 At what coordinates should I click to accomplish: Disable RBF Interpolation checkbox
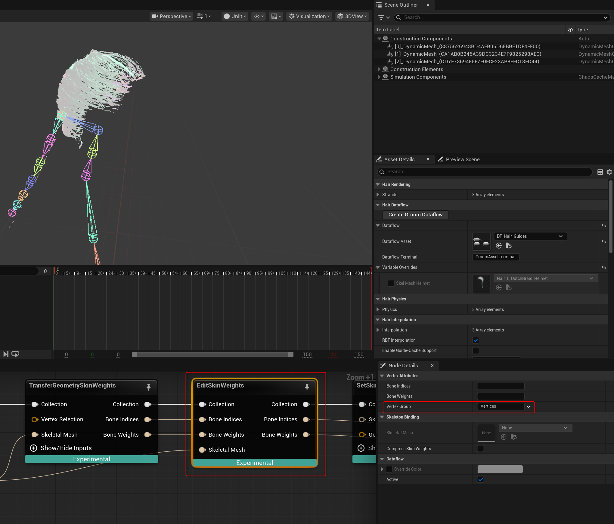coord(476,340)
